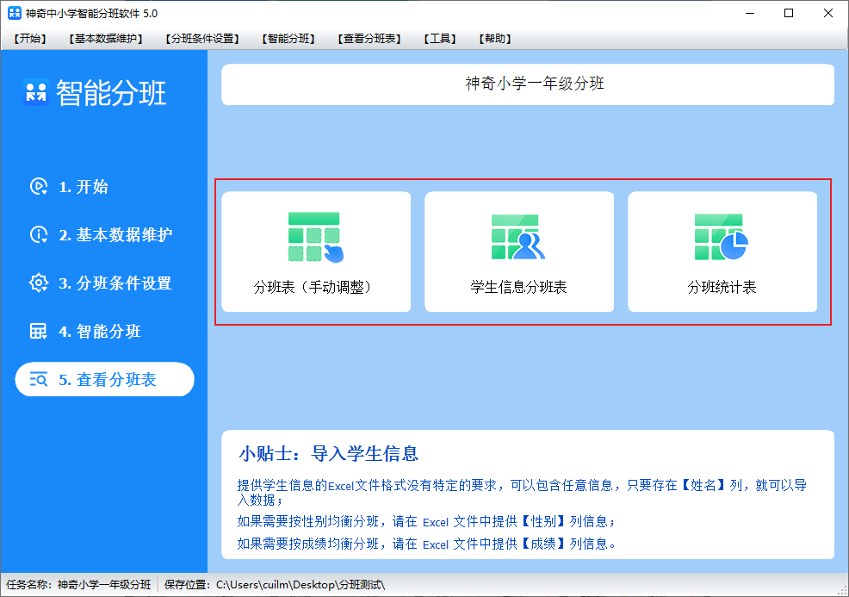Click the 神奇小学一年级分班 title banner
849x597 pixels.
tap(528, 84)
